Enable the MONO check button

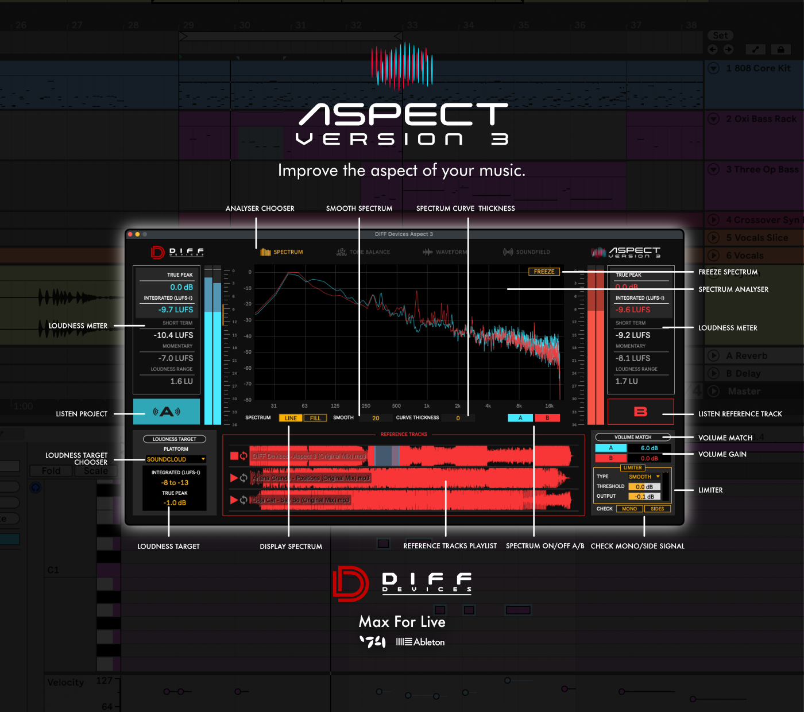point(629,509)
